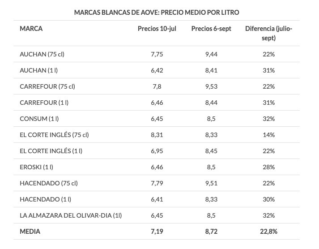Screen dimensions: 319x249
Task: Click the 7,19 average July price
Action: click(156, 232)
